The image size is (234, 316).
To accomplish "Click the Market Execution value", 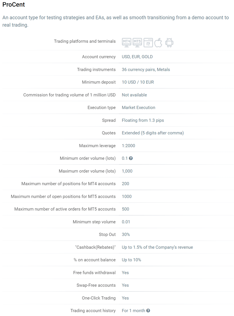I will pos(138,108).
